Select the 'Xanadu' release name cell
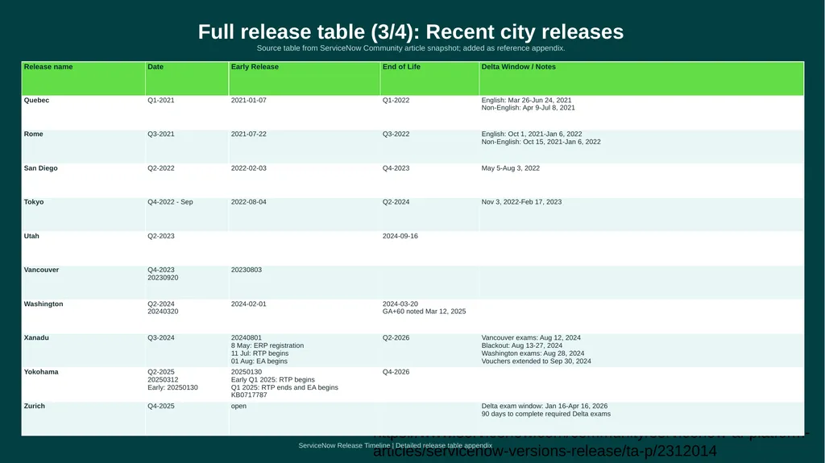The height and width of the screenshot is (463, 825). (x=83, y=350)
